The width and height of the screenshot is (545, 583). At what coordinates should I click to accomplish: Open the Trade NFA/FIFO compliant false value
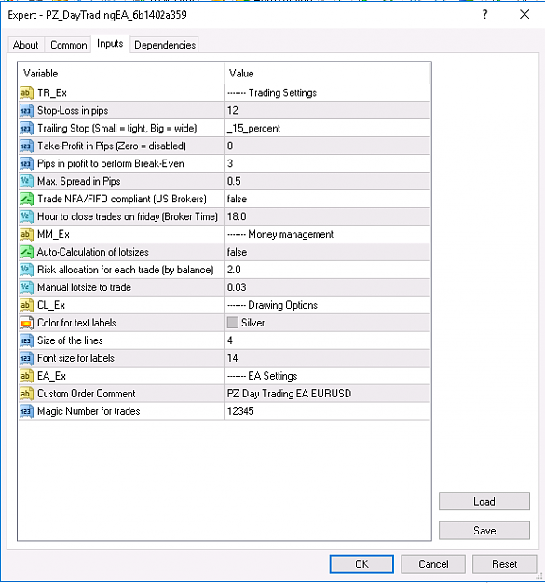click(327, 199)
